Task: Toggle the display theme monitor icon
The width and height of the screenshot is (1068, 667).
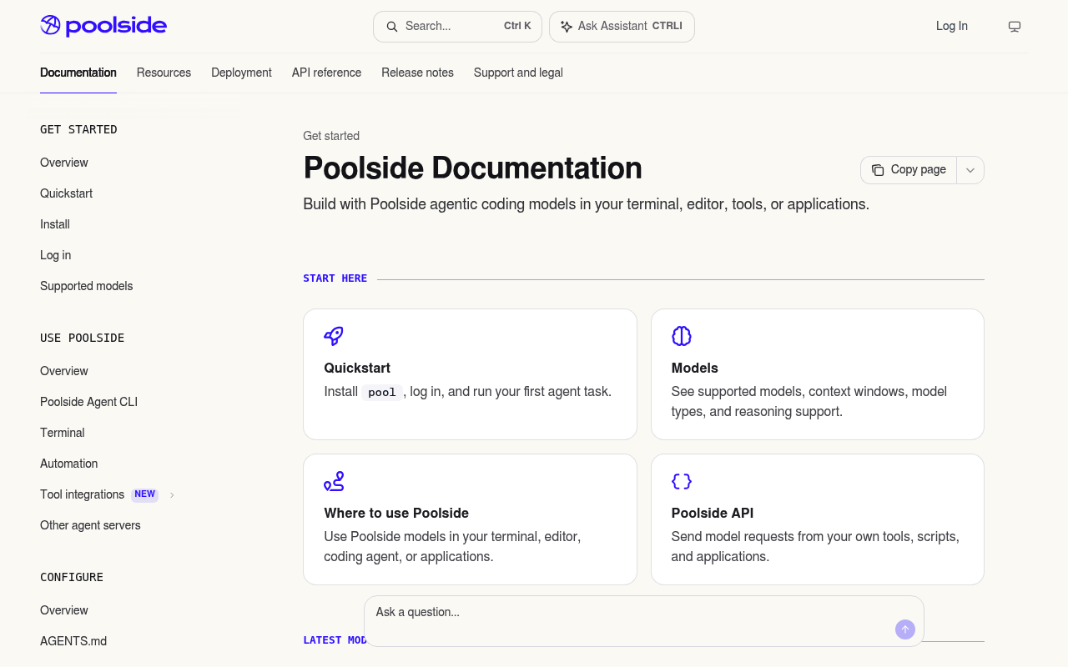Action: pos(1015,27)
